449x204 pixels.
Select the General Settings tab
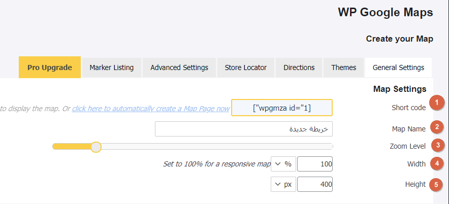(x=398, y=67)
